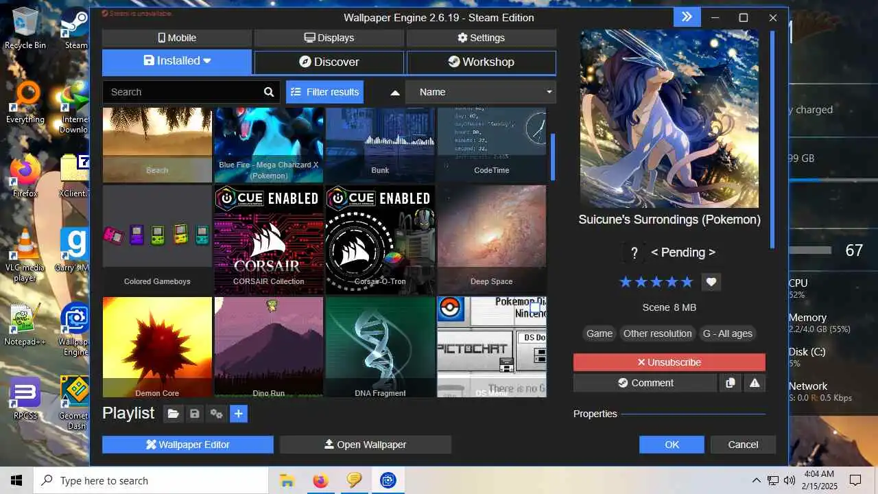Select VLC media player desktop icon
This screenshot has width=878, height=494.
[x=25, y=255]
